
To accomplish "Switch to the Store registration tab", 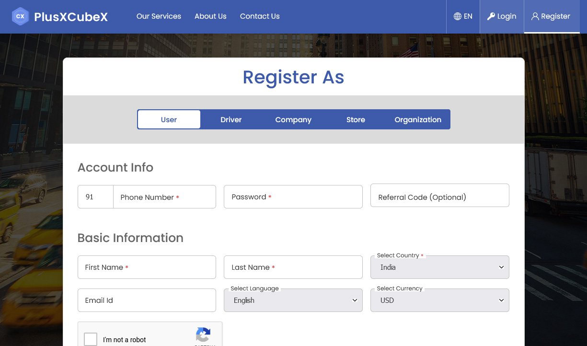I will (356, 119).
